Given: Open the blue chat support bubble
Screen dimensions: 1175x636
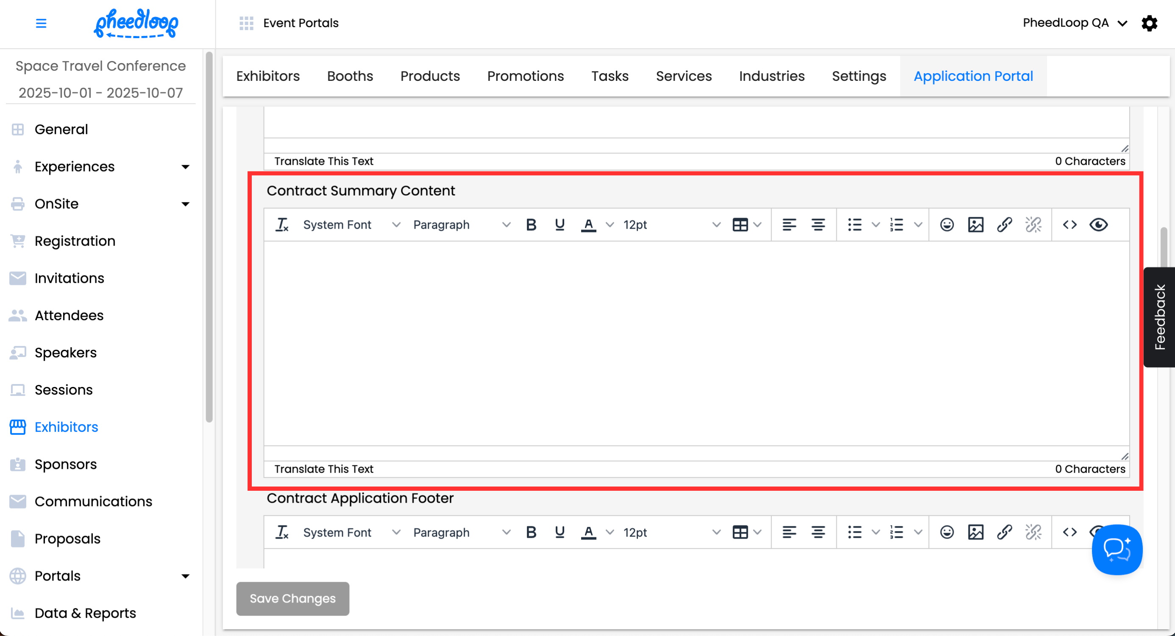Looking at the screenshot, I should (x=1116, y=550).
